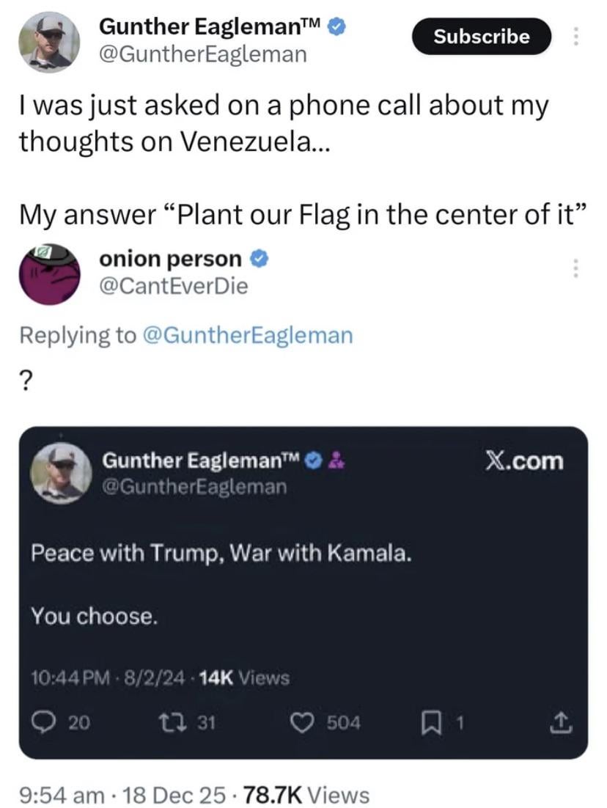The image size is (607, 808).
Task: Open the three-dot menu on onion person's reply
Action: [x=576, y=268]
